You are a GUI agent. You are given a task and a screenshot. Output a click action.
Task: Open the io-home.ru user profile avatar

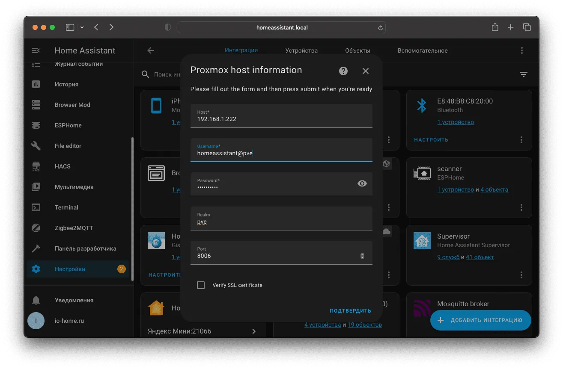tap(36, 321)
